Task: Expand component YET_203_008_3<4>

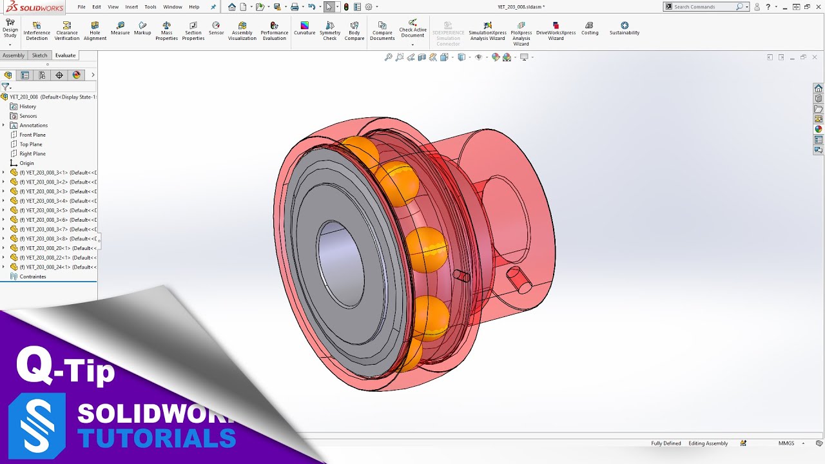Action: click(x=3, y=200)
